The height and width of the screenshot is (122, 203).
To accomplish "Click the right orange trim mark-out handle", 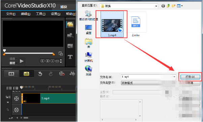I will 54,54.
